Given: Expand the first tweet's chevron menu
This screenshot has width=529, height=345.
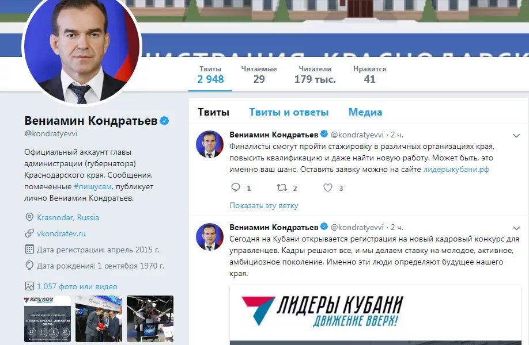Looking at the screenshot, I should pyautogui.click(x=516, y=136).
